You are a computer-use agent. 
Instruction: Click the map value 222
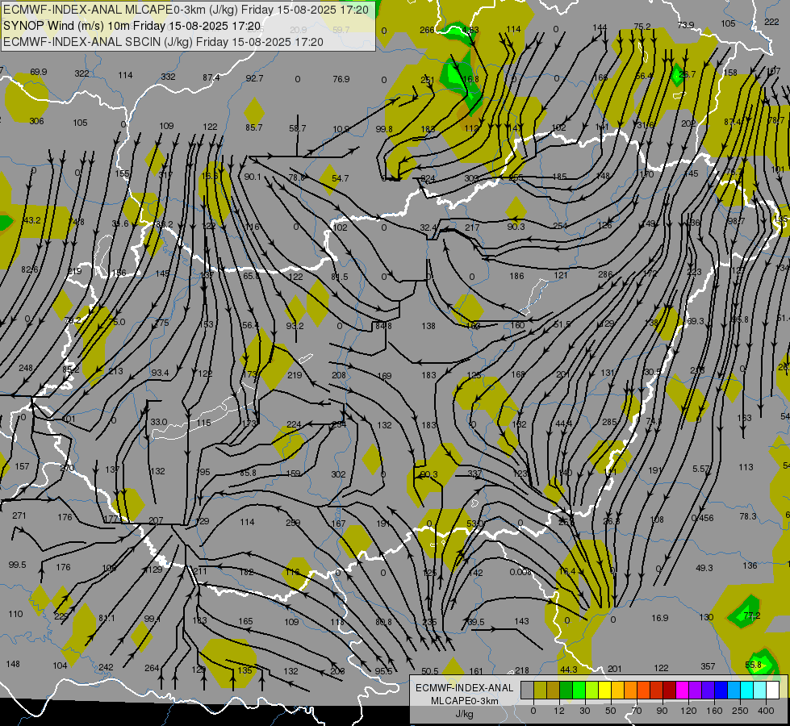(771, 22)
